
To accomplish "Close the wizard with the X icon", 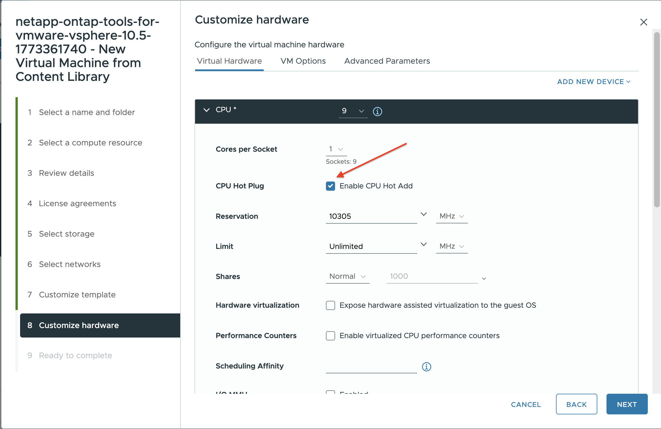I will (643, 22).
